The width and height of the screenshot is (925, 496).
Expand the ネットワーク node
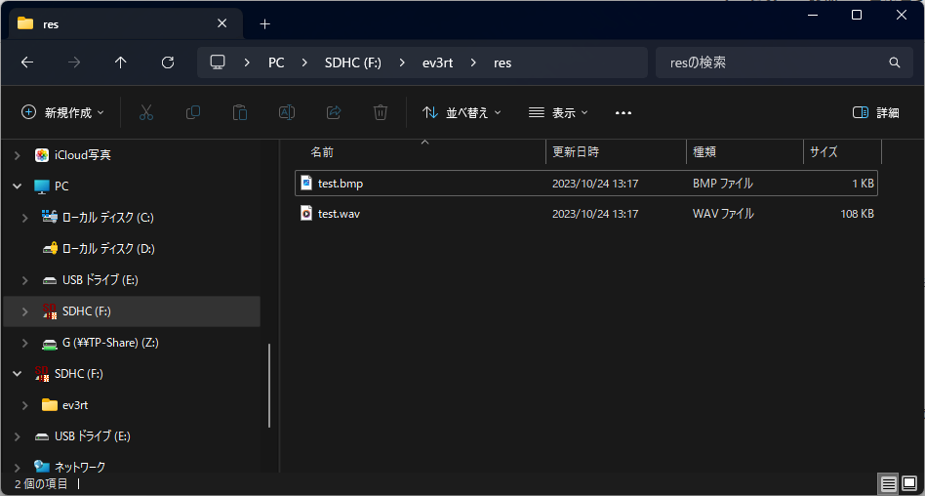coord(18,468)
